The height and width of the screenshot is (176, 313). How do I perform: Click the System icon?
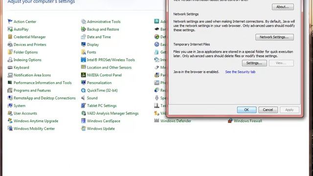[10, 106]
